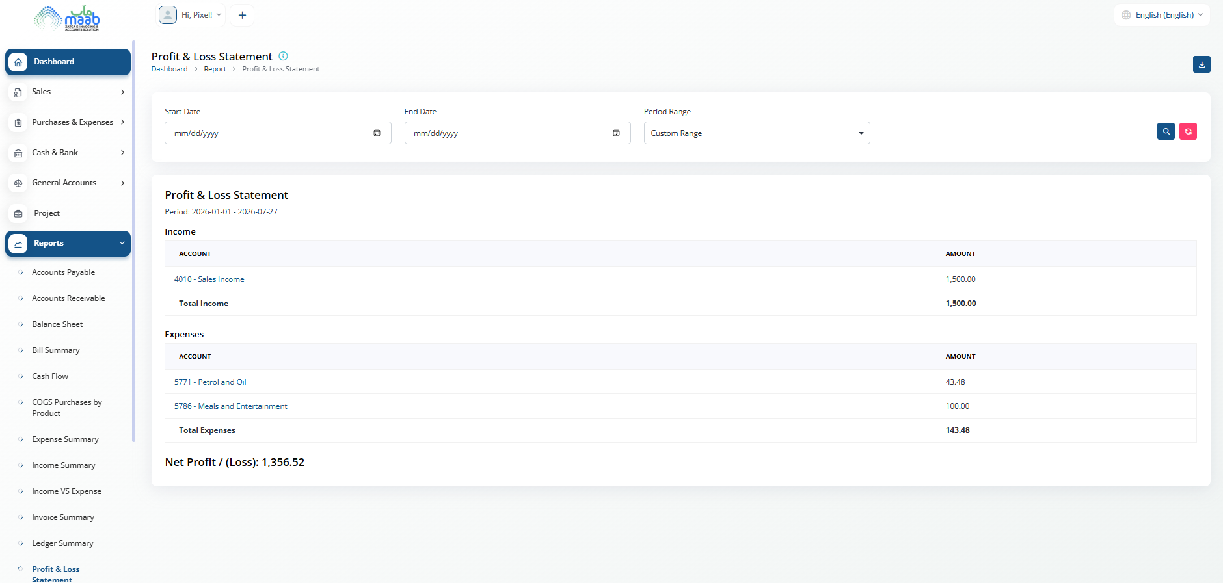1223x583 pixels.
Task: Click the plus quick-add button in header
Action: pyautogui.click(x=242, y=15)
